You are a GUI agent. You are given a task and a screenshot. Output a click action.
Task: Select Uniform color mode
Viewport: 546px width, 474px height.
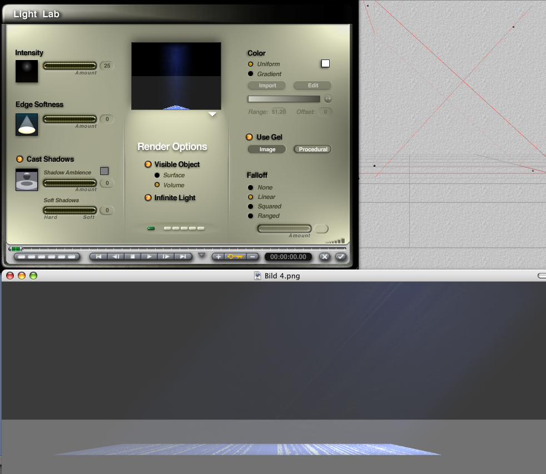point(250,64)
